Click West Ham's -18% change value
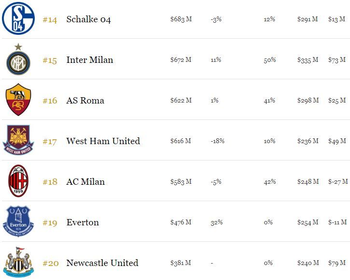Viewport: 350px width, 280px height. (217, 141)
